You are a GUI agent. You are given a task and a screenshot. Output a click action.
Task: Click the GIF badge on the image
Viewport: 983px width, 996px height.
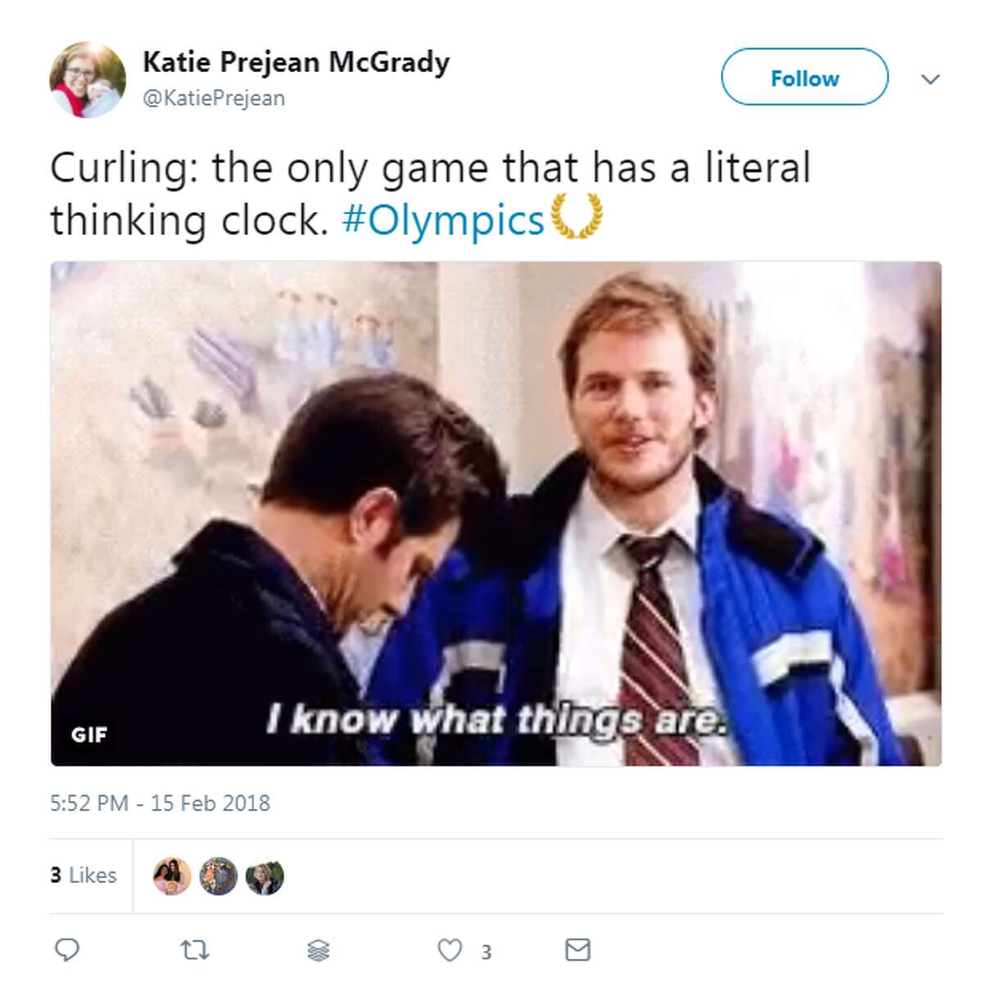tap(88, 735)
